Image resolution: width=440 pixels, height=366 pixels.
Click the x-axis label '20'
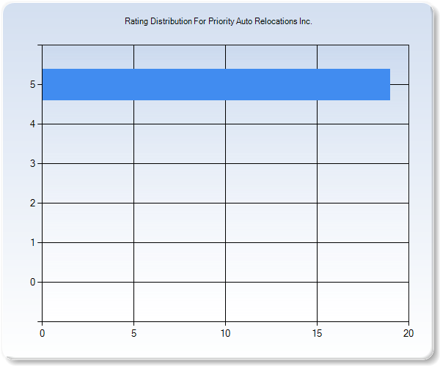pos(408,333)
